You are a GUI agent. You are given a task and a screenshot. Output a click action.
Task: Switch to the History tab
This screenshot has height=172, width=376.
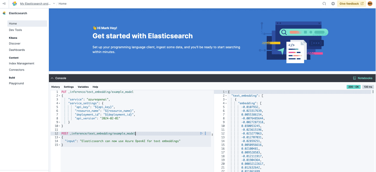click(55, 87)
